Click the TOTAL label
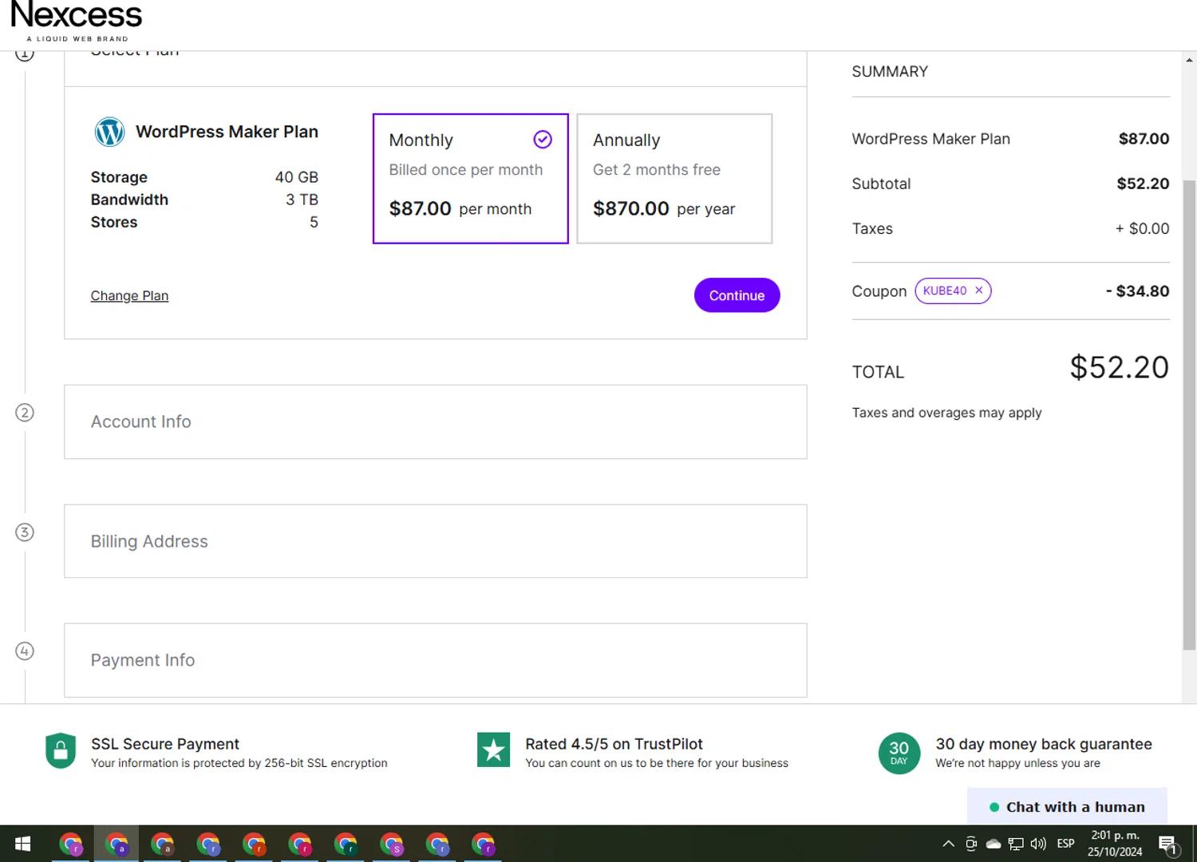Image resolution: width=1197 pixels, height=862 pixels. tap(878, 373)
